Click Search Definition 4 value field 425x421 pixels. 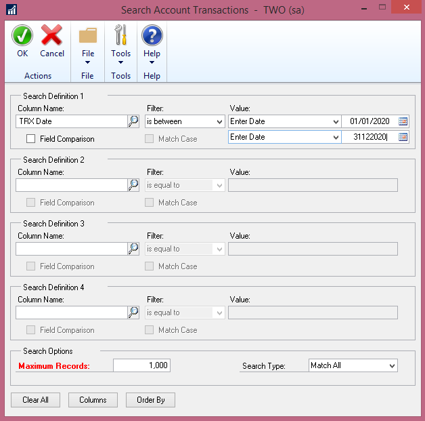pyautogui.click(x=313, y=313)
